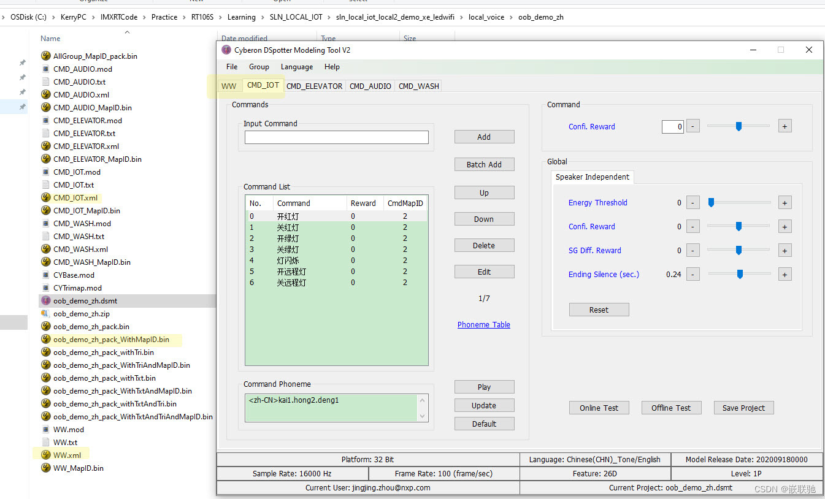Click the oob_demo_zh.zip archive icon

point(45,313)
